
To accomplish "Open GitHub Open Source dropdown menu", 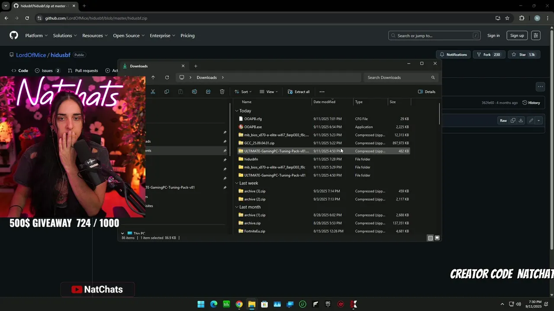I will coord(129,35).
